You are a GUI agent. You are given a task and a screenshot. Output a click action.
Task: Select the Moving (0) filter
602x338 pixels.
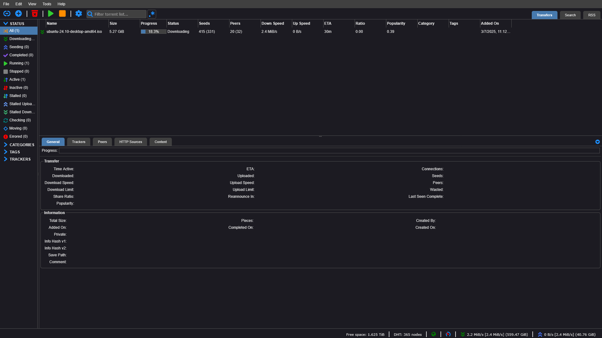point(19,128)
